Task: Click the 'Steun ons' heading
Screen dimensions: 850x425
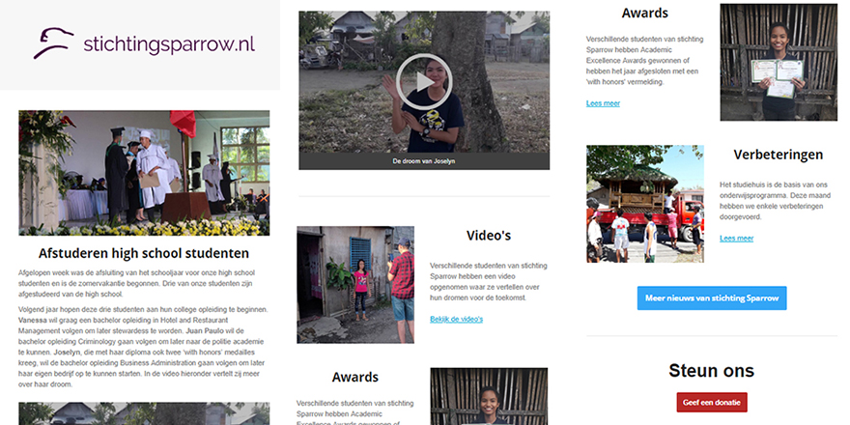Action: click(711, 371)
